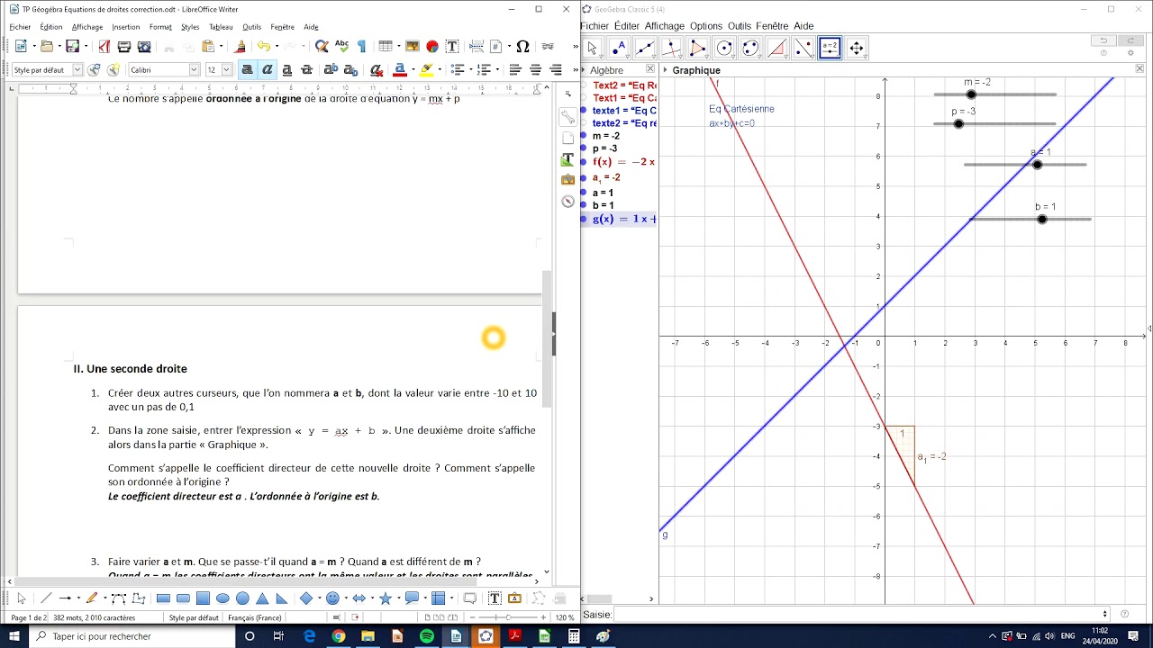
Task: Click the m = -2 slider handle
Action: tap(971, 94)
